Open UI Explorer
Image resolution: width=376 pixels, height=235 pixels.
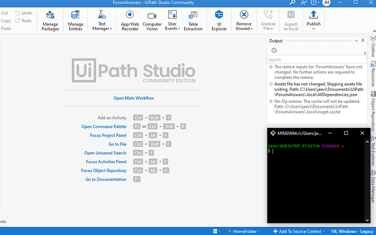pos(219,21)
